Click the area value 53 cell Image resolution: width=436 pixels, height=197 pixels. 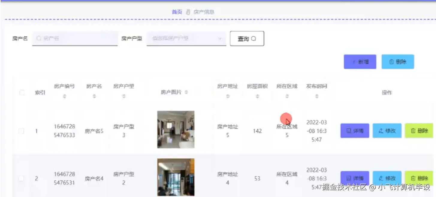(x=257, y=178)
